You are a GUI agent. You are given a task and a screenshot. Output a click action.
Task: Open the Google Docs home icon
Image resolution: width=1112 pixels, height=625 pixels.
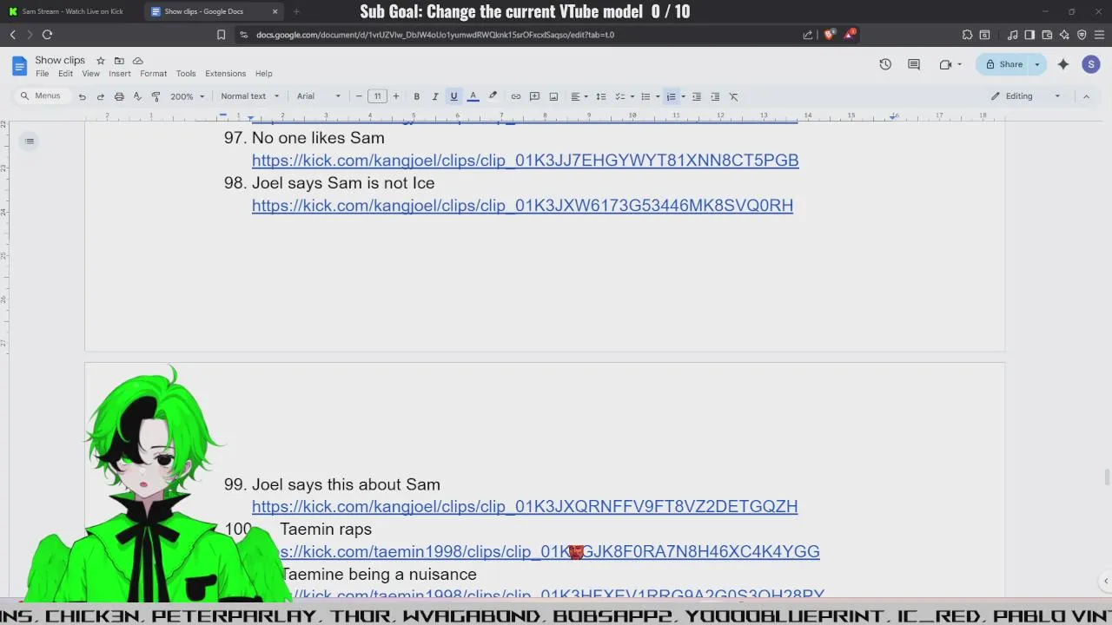click(19, 66)
